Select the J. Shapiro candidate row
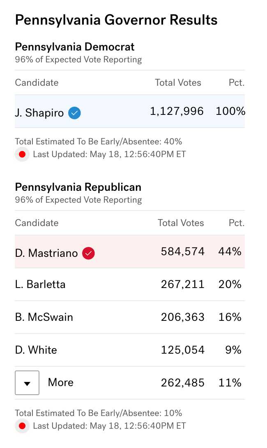Image resolution: width=267 pixels, height=448 pixels. 130,111
